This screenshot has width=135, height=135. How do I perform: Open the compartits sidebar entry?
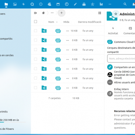coord(6,39)
